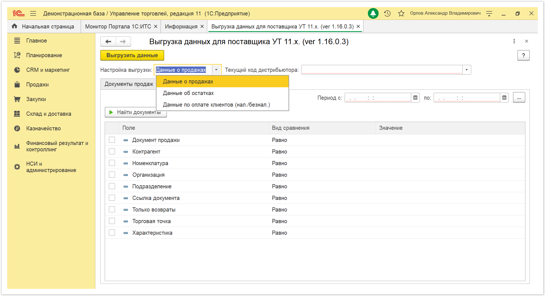Click Равно in the Контрагент row
The height and width of the screenshot is (296, 545).
click(279, 152)
